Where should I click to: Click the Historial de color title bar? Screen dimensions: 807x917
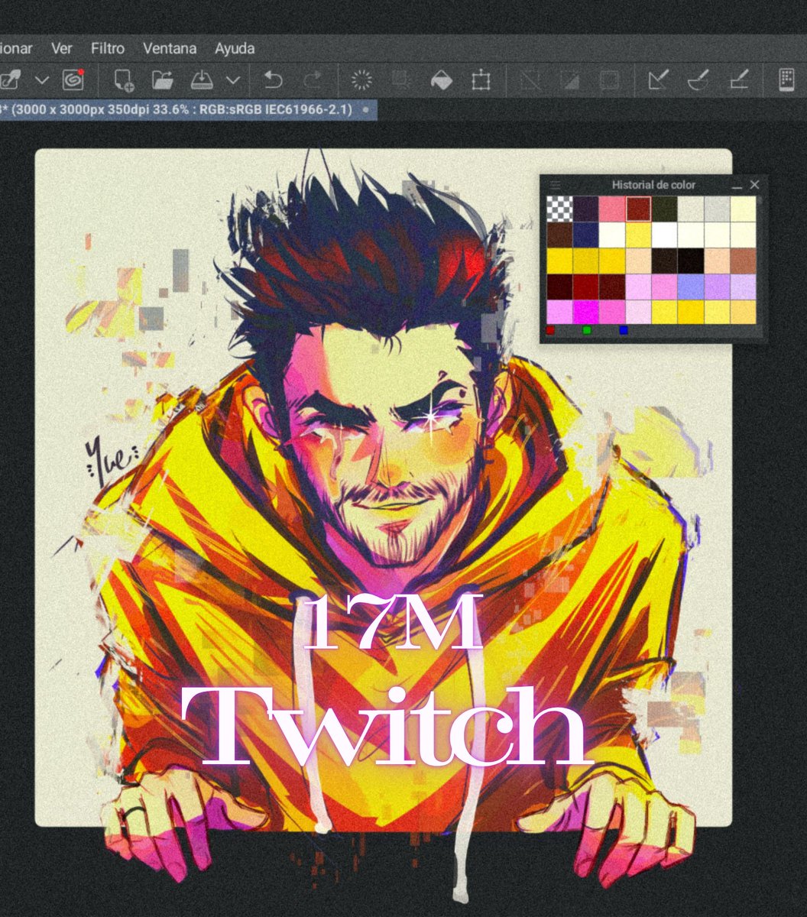pos(653,184)
